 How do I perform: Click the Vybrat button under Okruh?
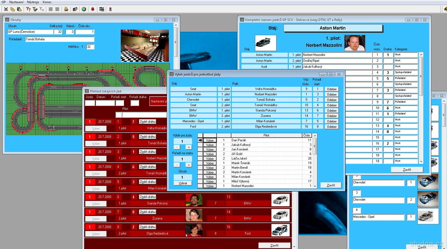click(183, 183)
